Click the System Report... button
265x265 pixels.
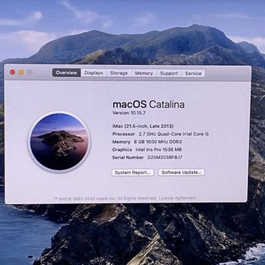pos(133,173)
